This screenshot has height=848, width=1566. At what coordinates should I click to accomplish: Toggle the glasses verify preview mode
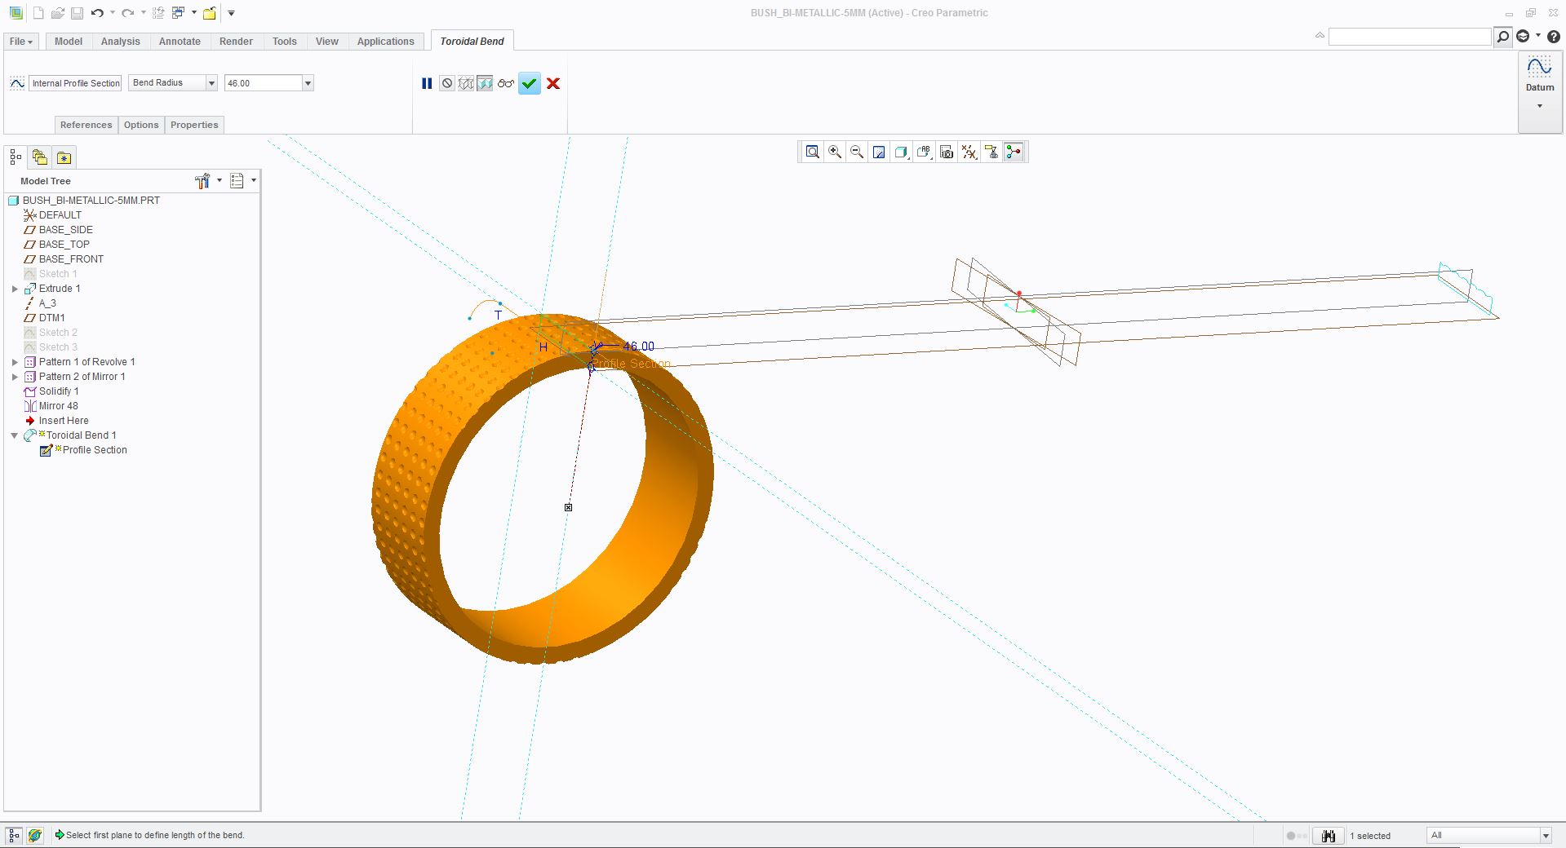pos(506,83)
